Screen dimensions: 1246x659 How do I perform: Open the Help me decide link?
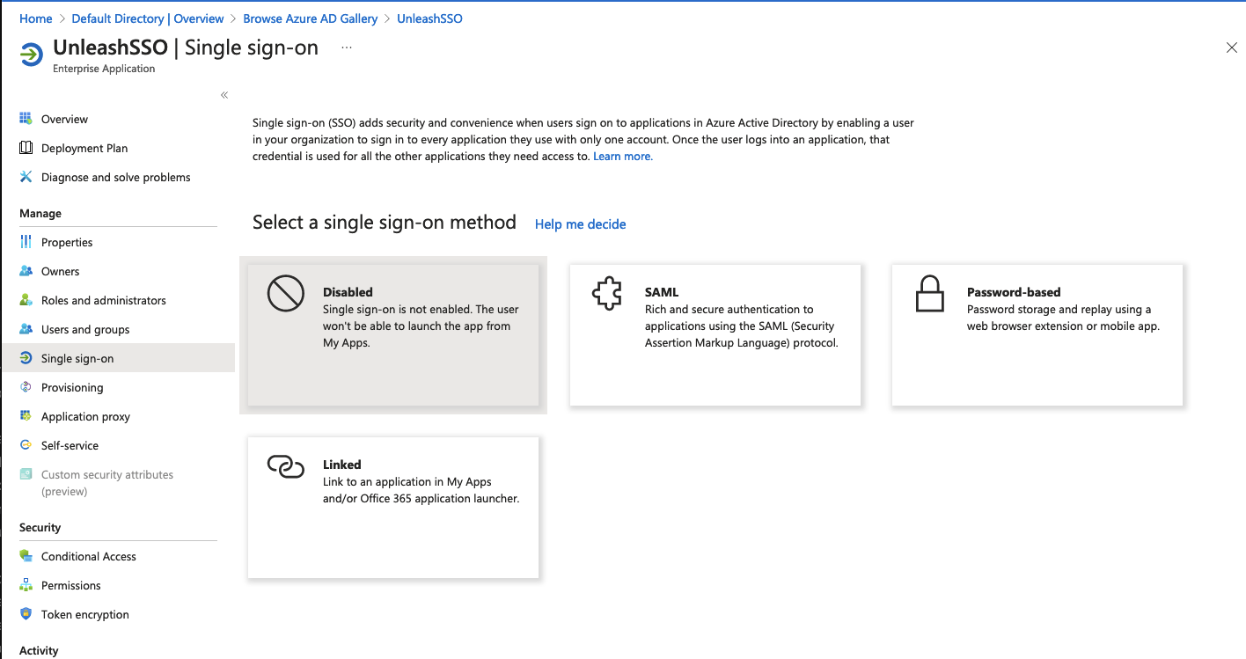[580, 224]
